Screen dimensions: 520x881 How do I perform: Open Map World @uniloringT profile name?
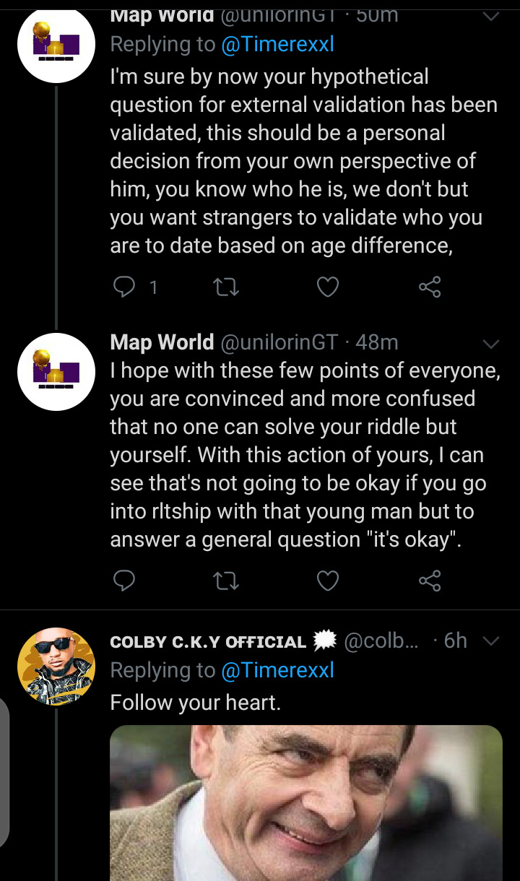(x=162, y=342)
